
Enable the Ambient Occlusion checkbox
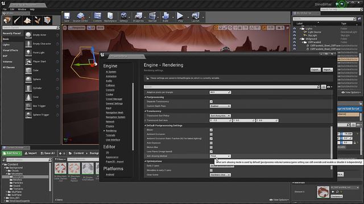(x=211, y=134)
